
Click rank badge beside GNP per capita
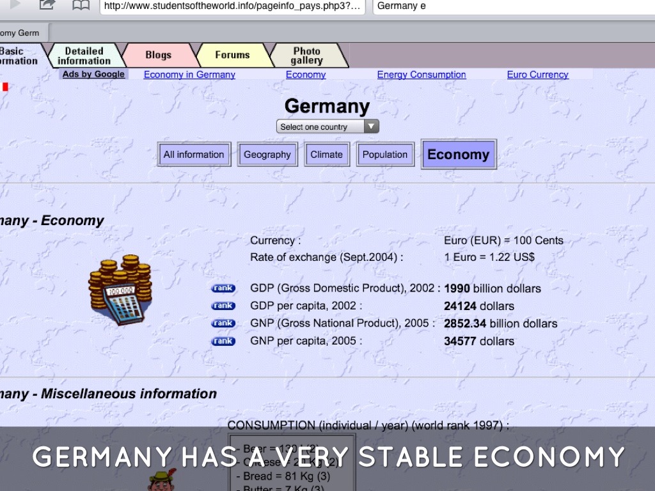223,341
